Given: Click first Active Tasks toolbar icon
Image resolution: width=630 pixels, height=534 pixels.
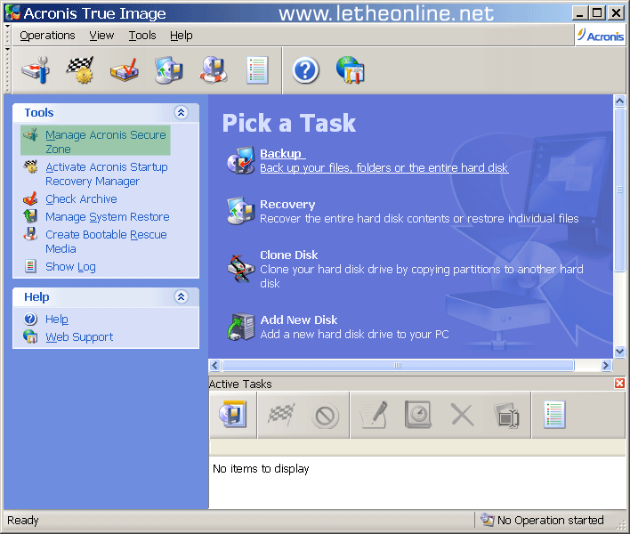Looking at the screenshot, I should tap(233, 414).
